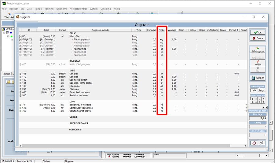Tick the checkbox for task ID 645
The width and height of the screenshot is (275, 163).
click(x=20, y=108)
